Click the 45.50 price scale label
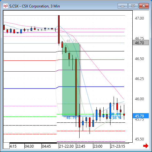Screen dimensions: 152x152 click(x=139, y=139)
